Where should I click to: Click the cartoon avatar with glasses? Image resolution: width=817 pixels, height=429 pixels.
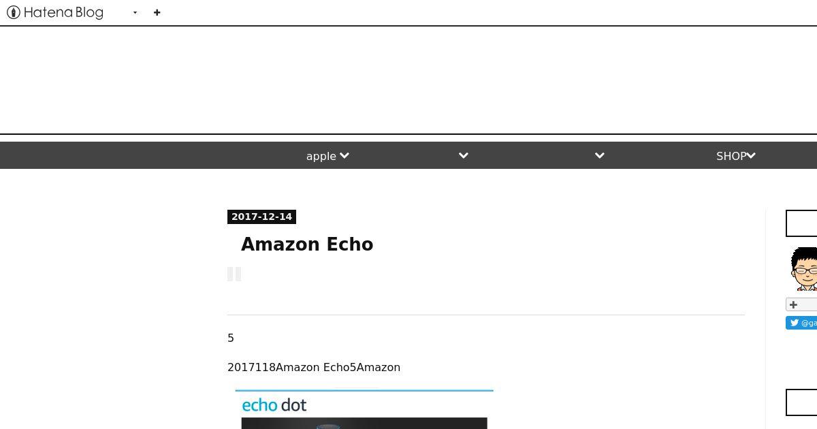804,269
